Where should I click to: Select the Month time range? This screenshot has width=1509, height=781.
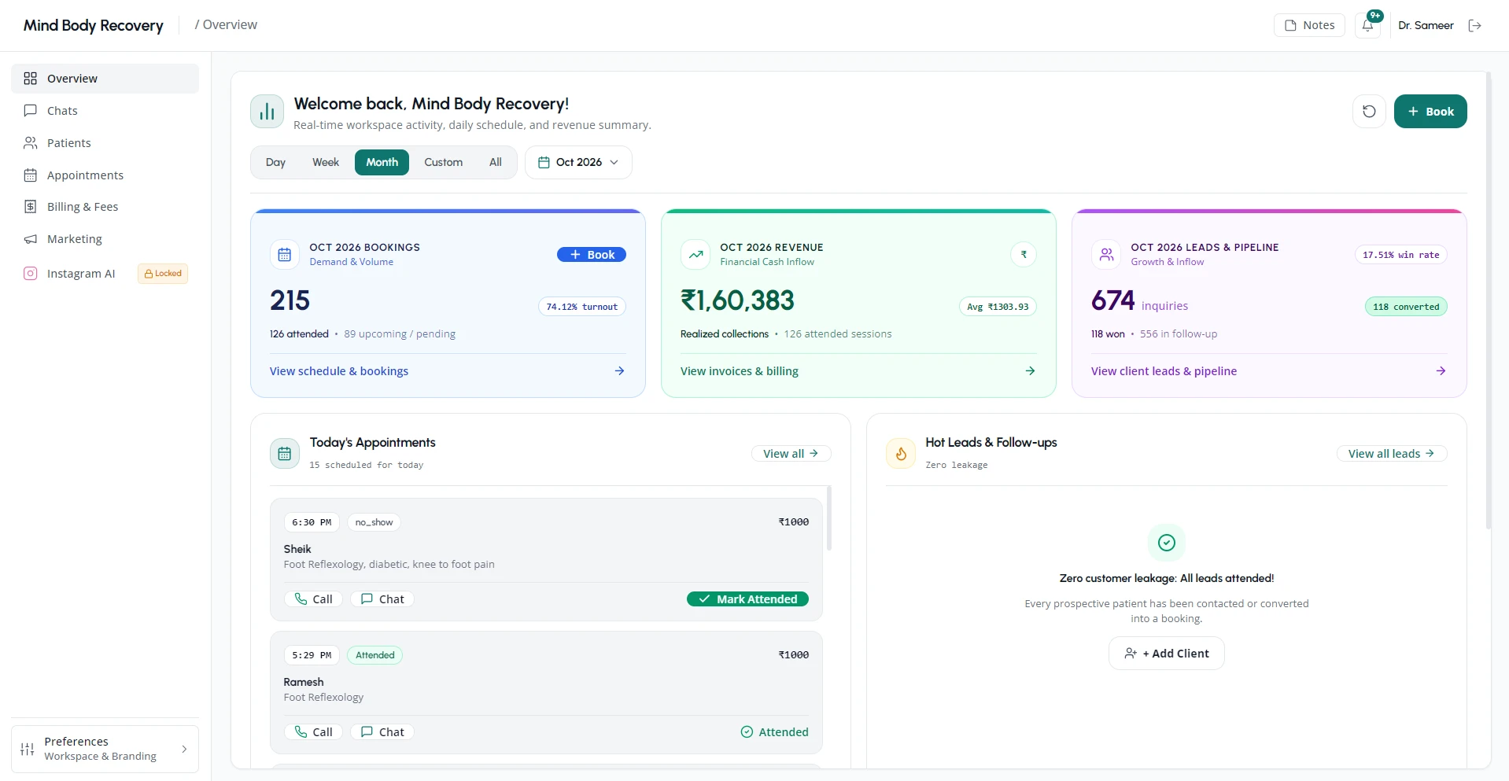click(x=382, y=163)
